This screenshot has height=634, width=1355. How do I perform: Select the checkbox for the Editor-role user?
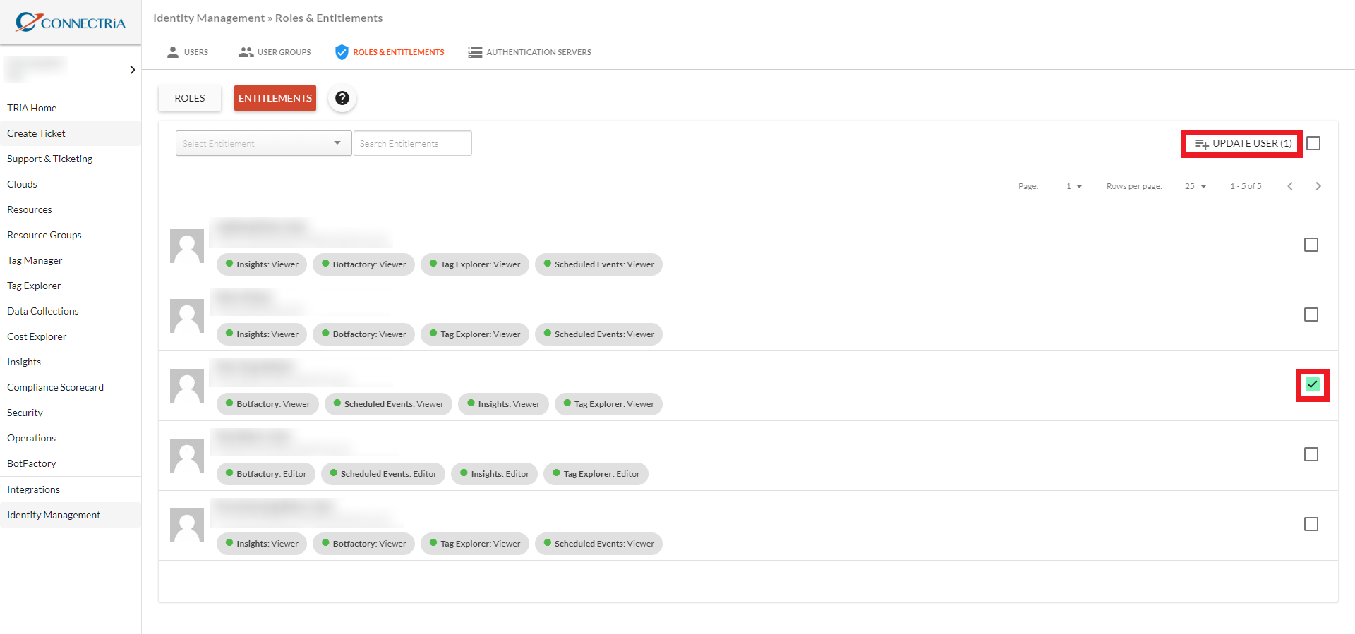pos(1311,454)
